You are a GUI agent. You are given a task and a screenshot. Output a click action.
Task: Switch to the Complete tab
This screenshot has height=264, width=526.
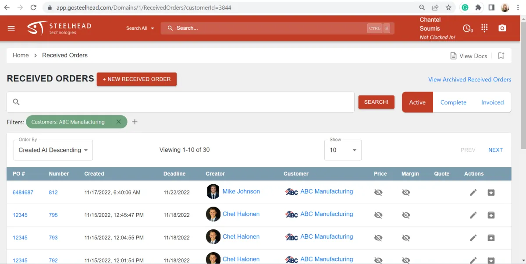453,102
